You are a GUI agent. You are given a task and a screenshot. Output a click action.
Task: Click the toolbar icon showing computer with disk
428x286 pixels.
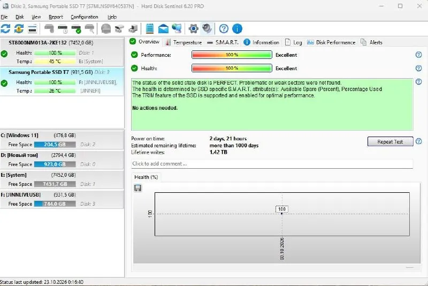tap(133, 29)
